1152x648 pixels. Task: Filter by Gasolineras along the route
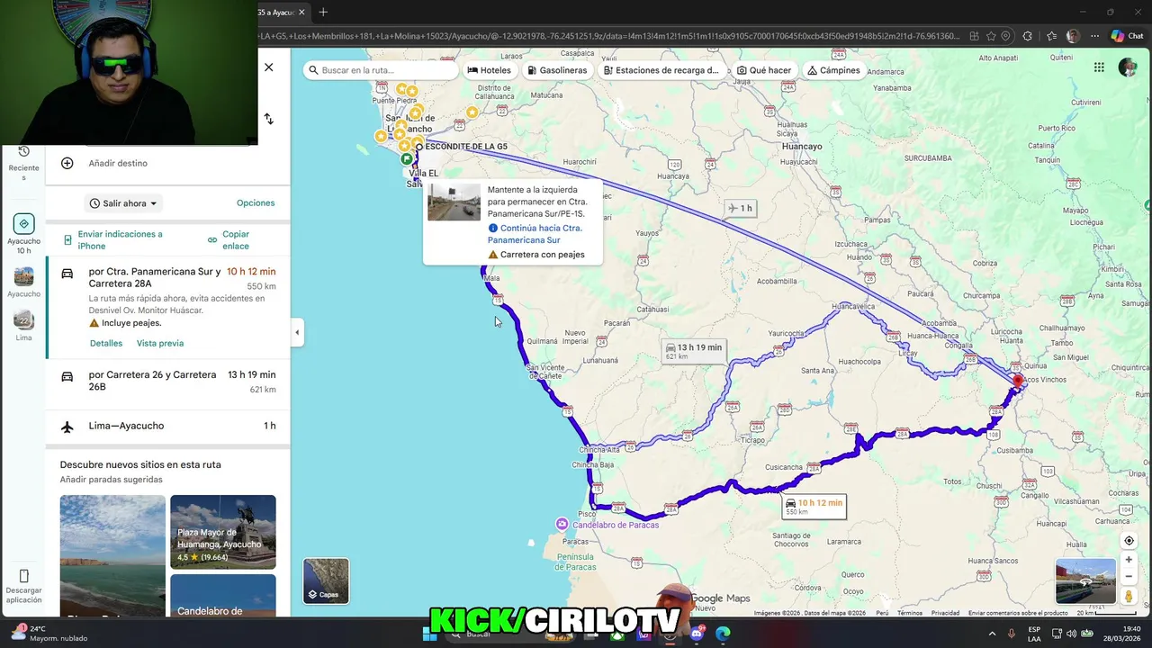[x=557, y=70]
